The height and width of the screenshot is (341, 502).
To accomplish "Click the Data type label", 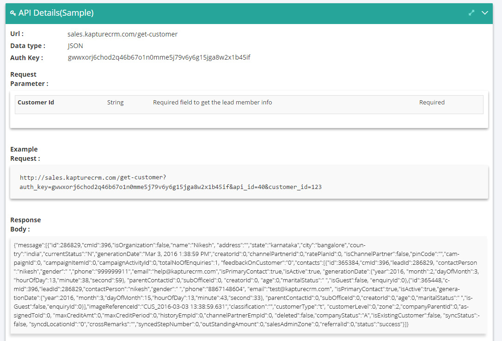I will pyautogui.click(x=28, y=46).
